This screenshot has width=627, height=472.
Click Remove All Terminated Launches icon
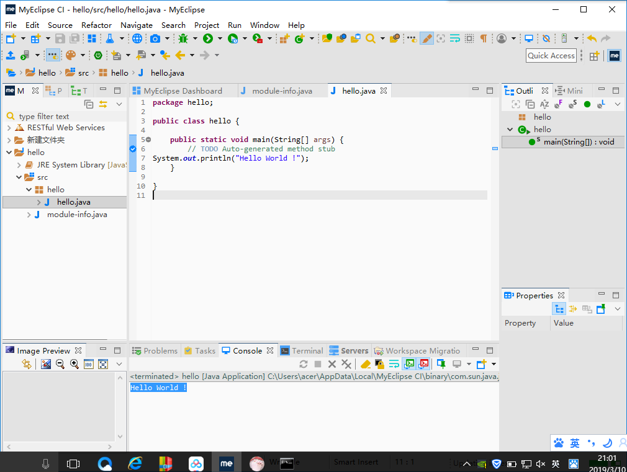[346, 364]
